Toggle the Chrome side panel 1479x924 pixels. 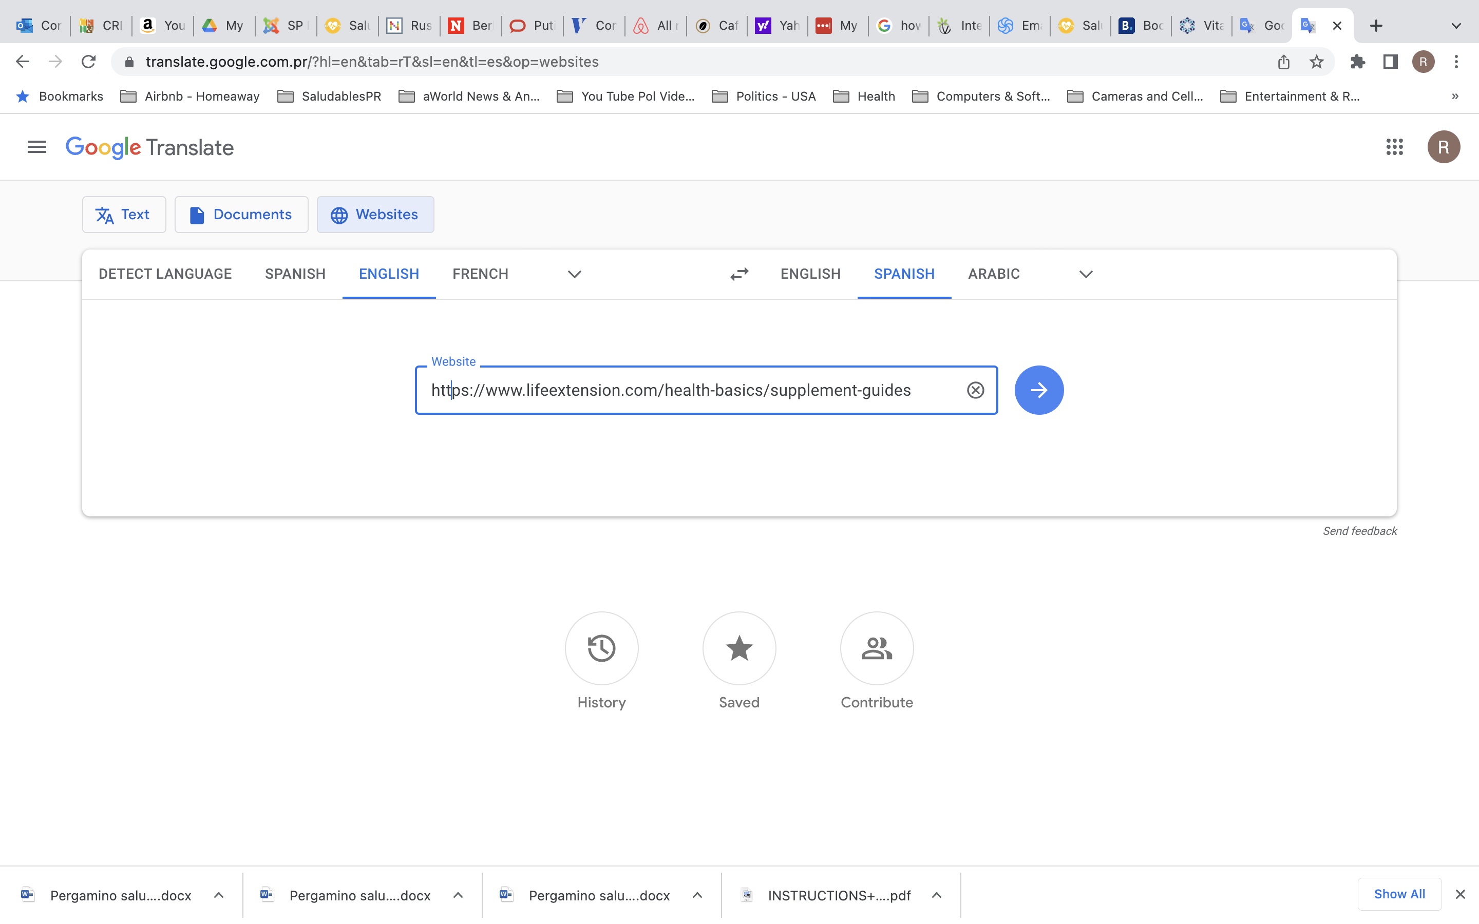tap(1390, 62)
